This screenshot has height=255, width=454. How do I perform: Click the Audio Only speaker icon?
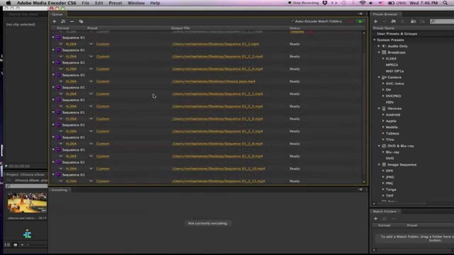click(x=384, y=46)
